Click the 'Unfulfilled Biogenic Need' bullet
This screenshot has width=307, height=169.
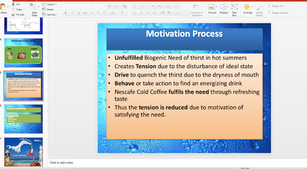[x=181, y=58]
